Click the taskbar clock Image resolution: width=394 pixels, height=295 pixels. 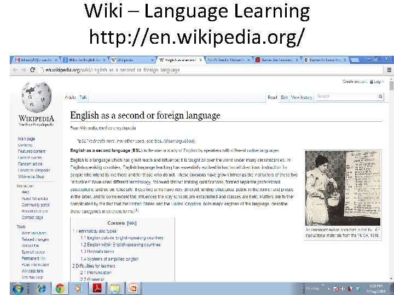(x=376, y=289)
